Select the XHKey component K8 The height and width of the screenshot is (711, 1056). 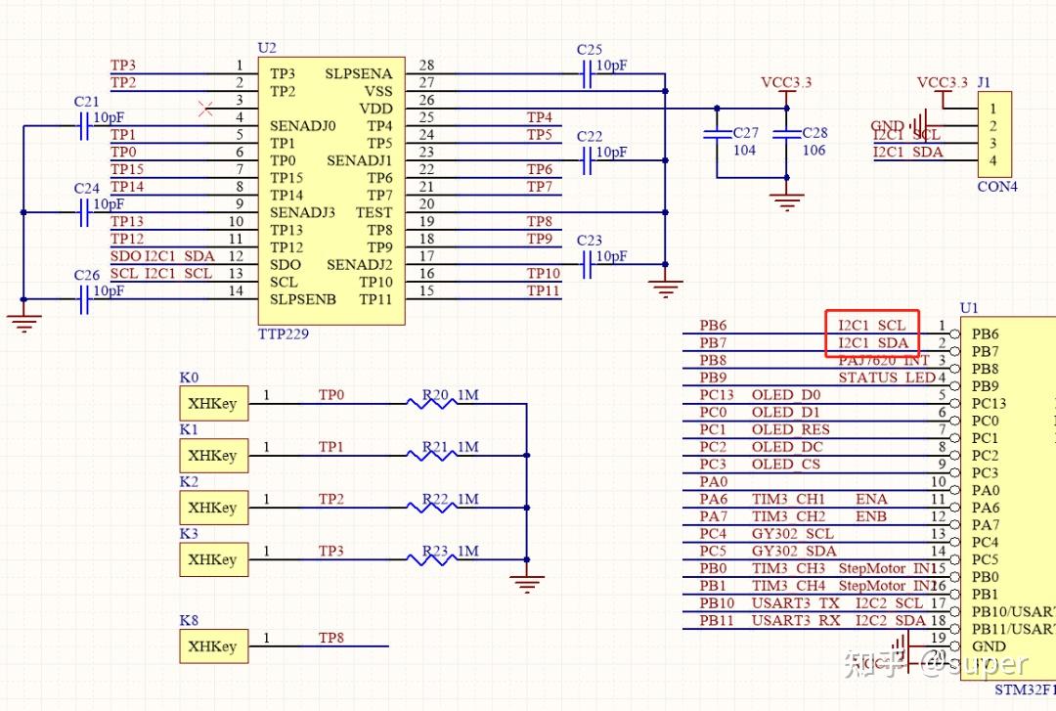tap(212, 646)
